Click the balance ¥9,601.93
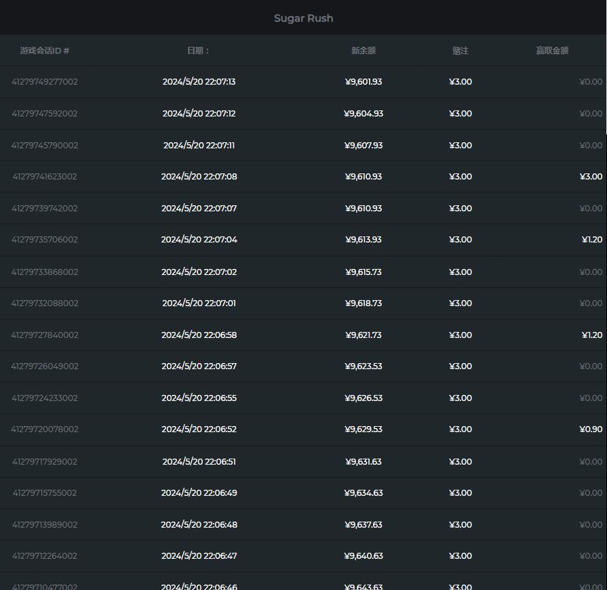 click(x=364, y=81)
